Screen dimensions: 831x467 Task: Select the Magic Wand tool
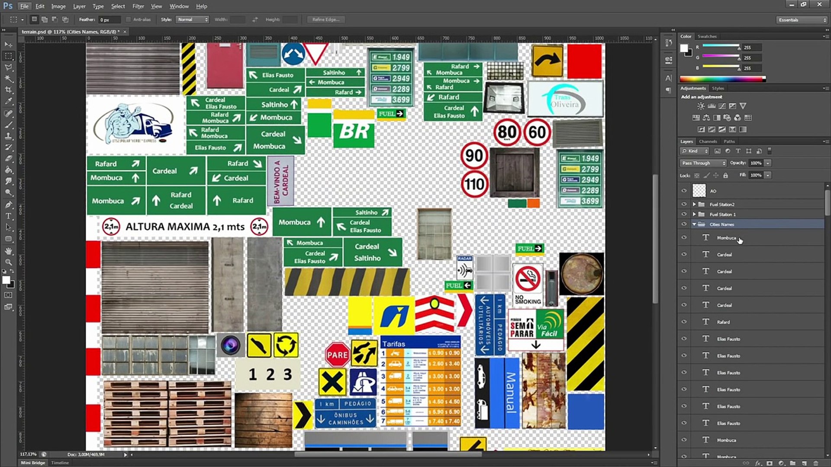(x=8, y=79)
